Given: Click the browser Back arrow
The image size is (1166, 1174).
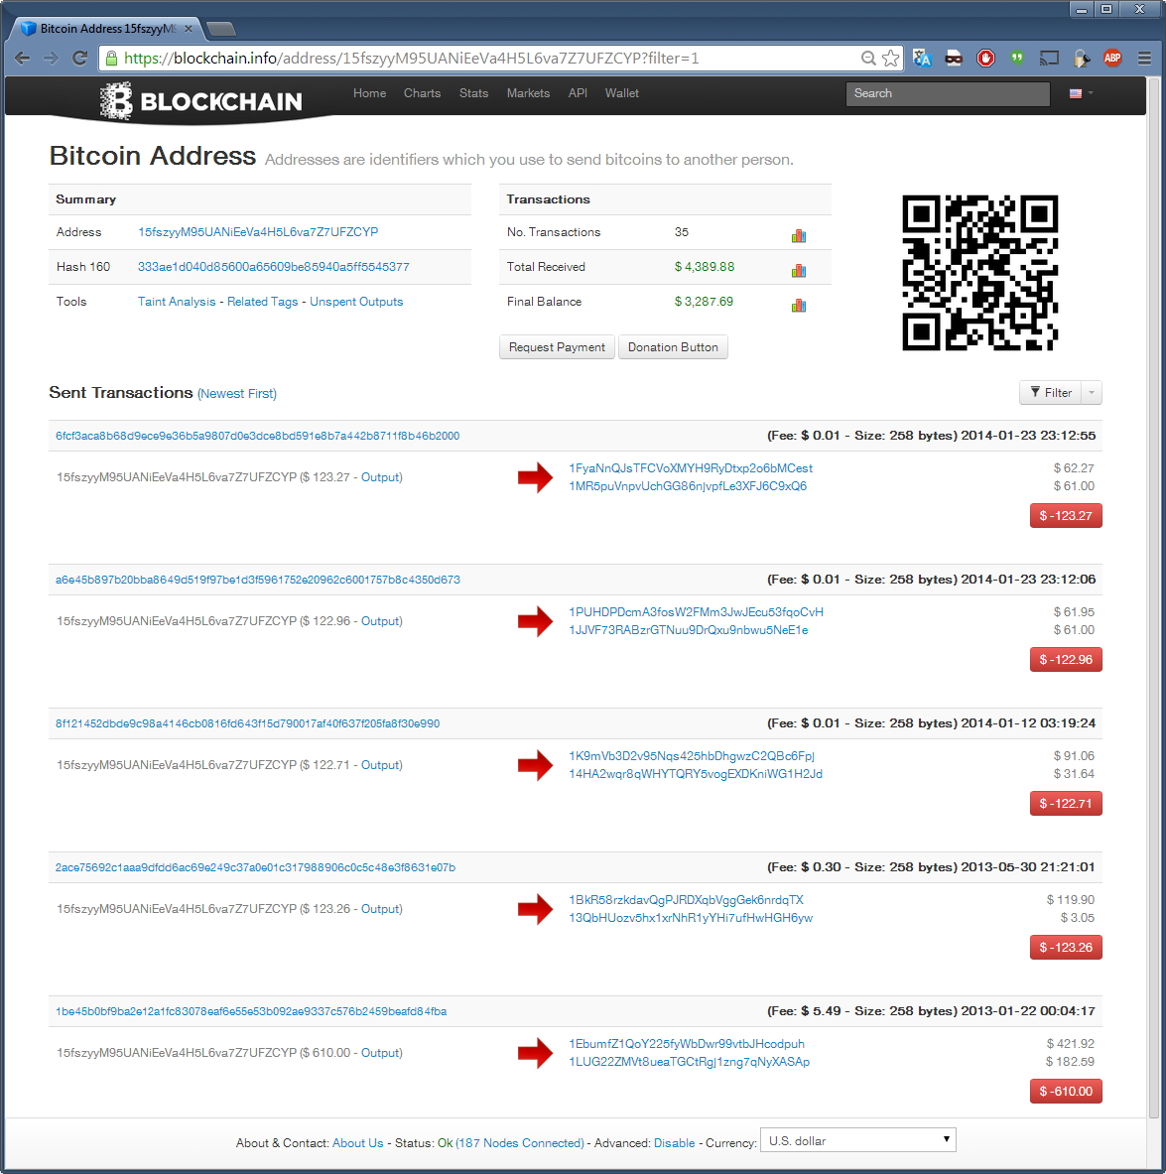Looking at the screenshot, I should pos(23,59).
